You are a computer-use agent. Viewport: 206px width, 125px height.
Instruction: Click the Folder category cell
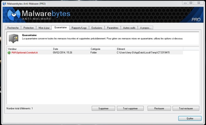click(x=94, y=53)
